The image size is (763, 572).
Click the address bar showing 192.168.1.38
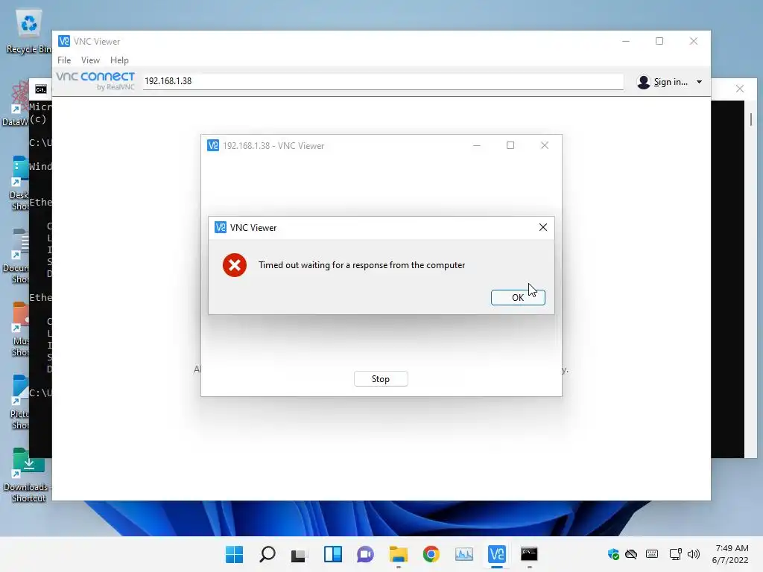pos(383,80)
